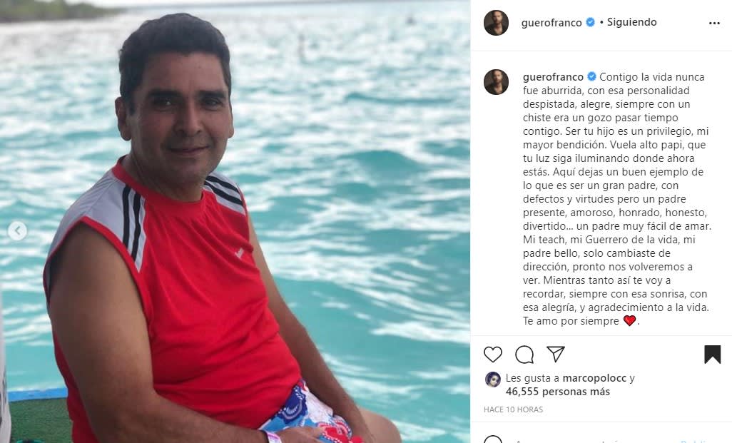This screenshot has height=443, width=732.
Task: Click verified badge in the caption
Action: pos(591,76)
